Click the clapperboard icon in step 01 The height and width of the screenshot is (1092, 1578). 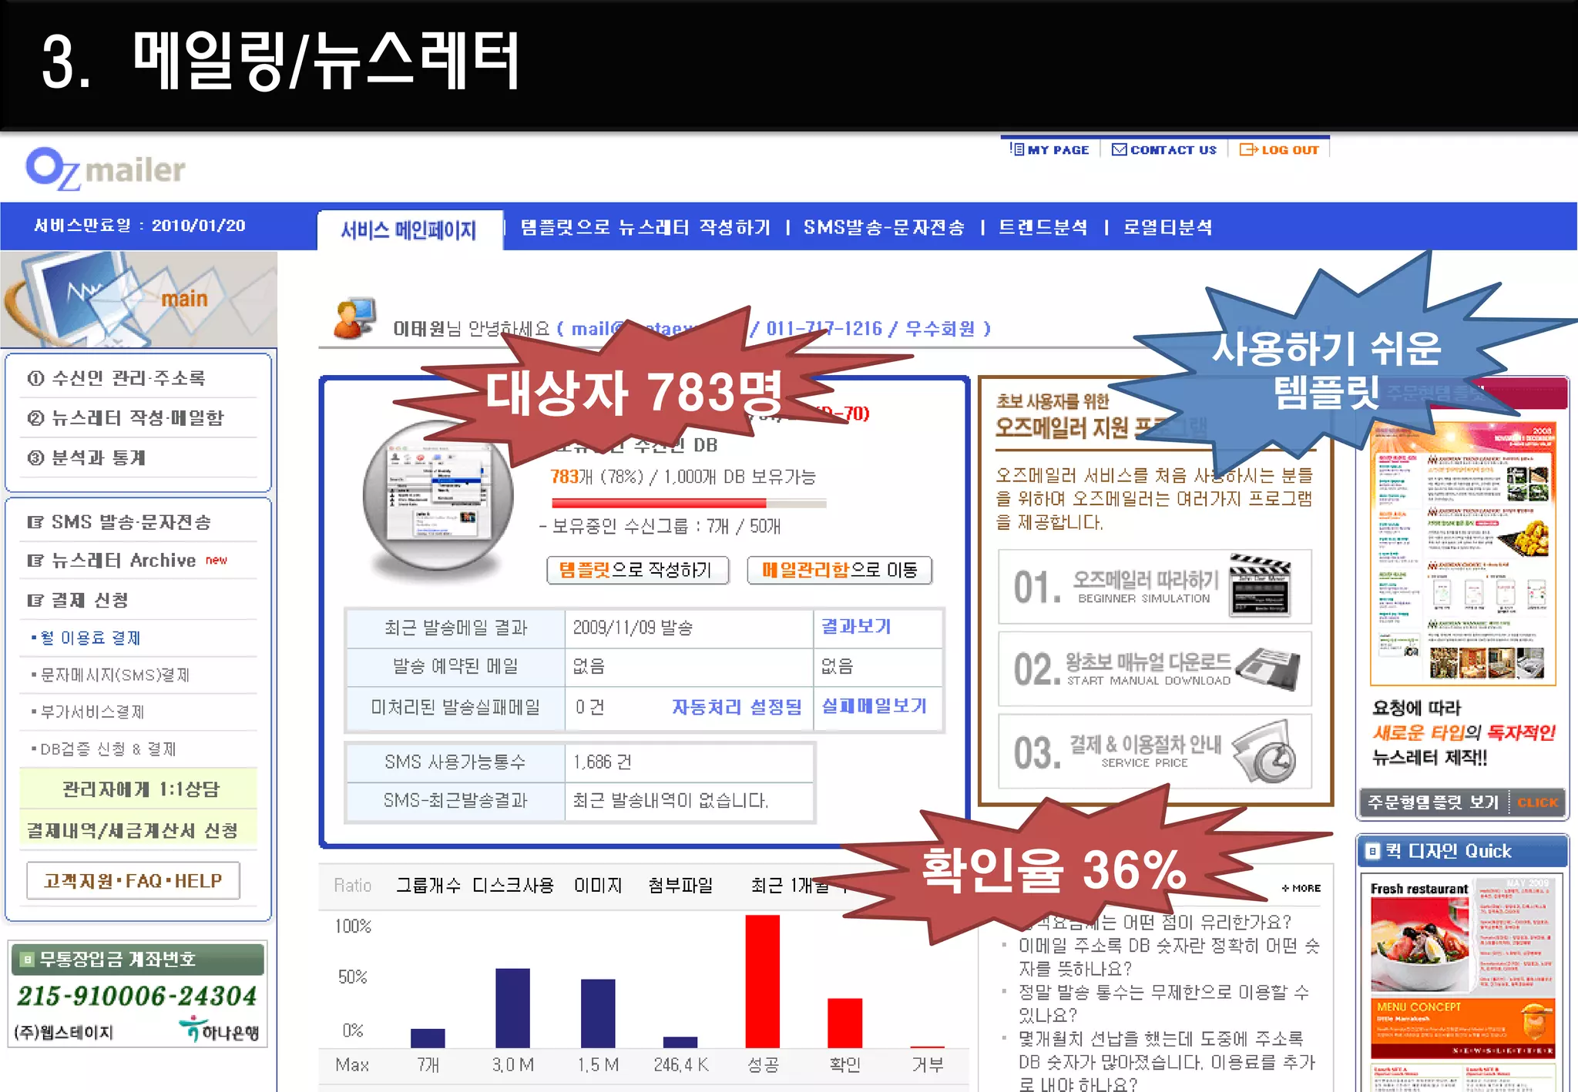coord(1259,584)
